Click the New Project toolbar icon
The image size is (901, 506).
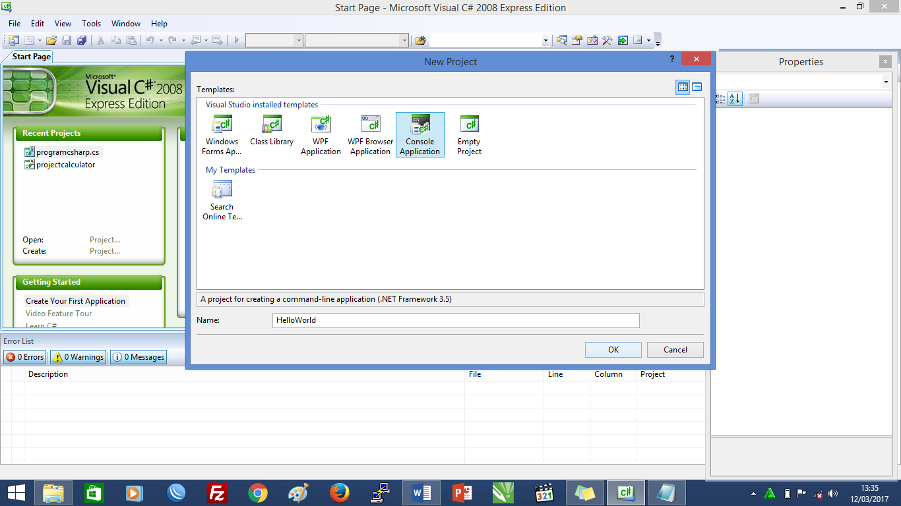[x=14, y=40]
